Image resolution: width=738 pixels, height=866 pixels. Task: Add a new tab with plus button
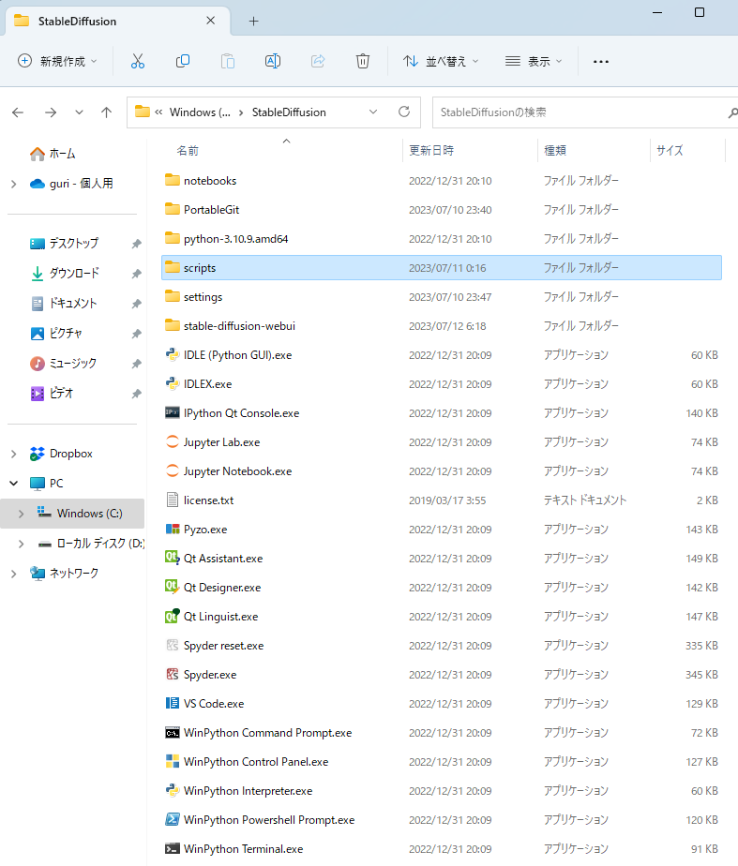[253, 21]
